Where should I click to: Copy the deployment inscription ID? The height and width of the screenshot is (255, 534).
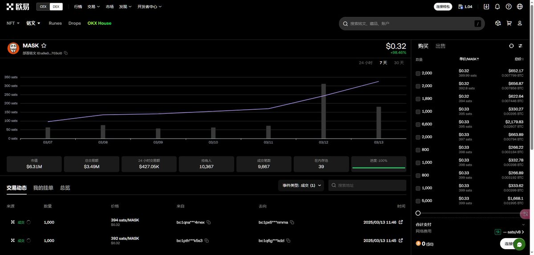pyautogui.click(x=66, y=53)
